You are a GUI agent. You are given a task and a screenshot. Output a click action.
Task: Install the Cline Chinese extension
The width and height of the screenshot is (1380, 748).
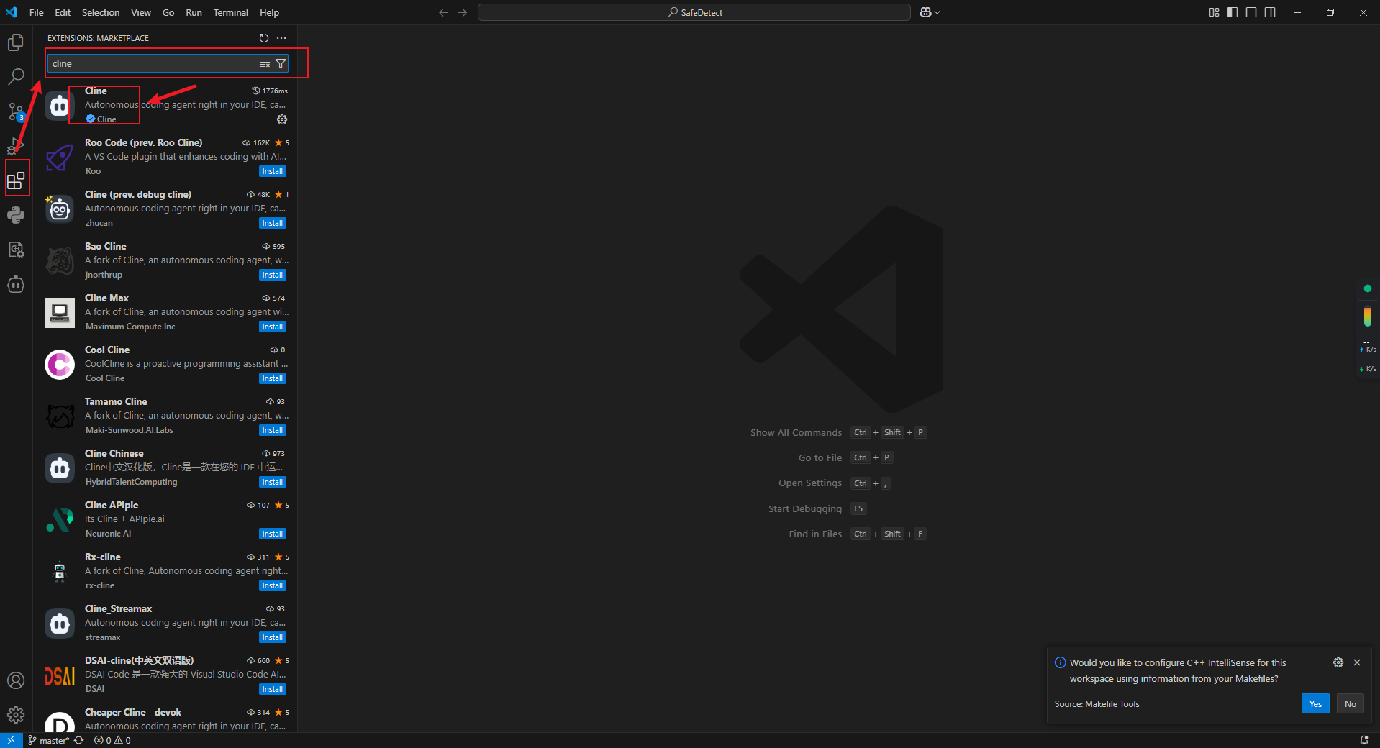click(x=273, y=482)
